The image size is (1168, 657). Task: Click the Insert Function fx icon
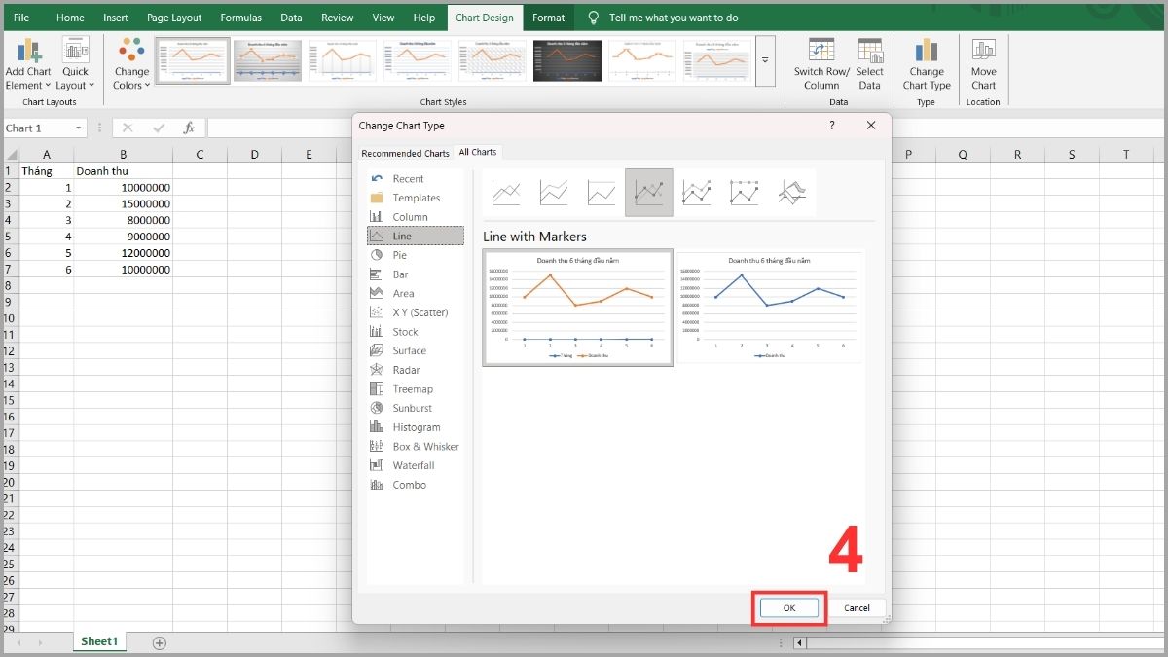(x=189, y=128)
